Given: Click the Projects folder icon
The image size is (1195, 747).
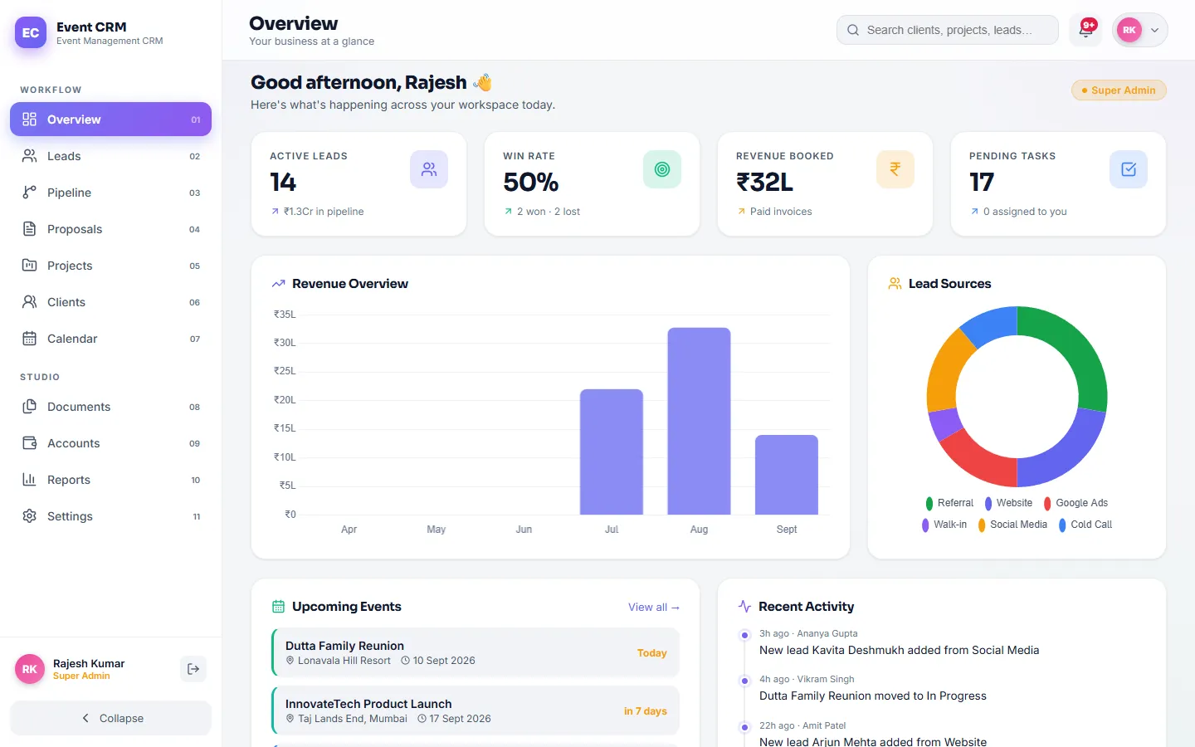Looking at the screenshot, I should (x=30, y=266).
